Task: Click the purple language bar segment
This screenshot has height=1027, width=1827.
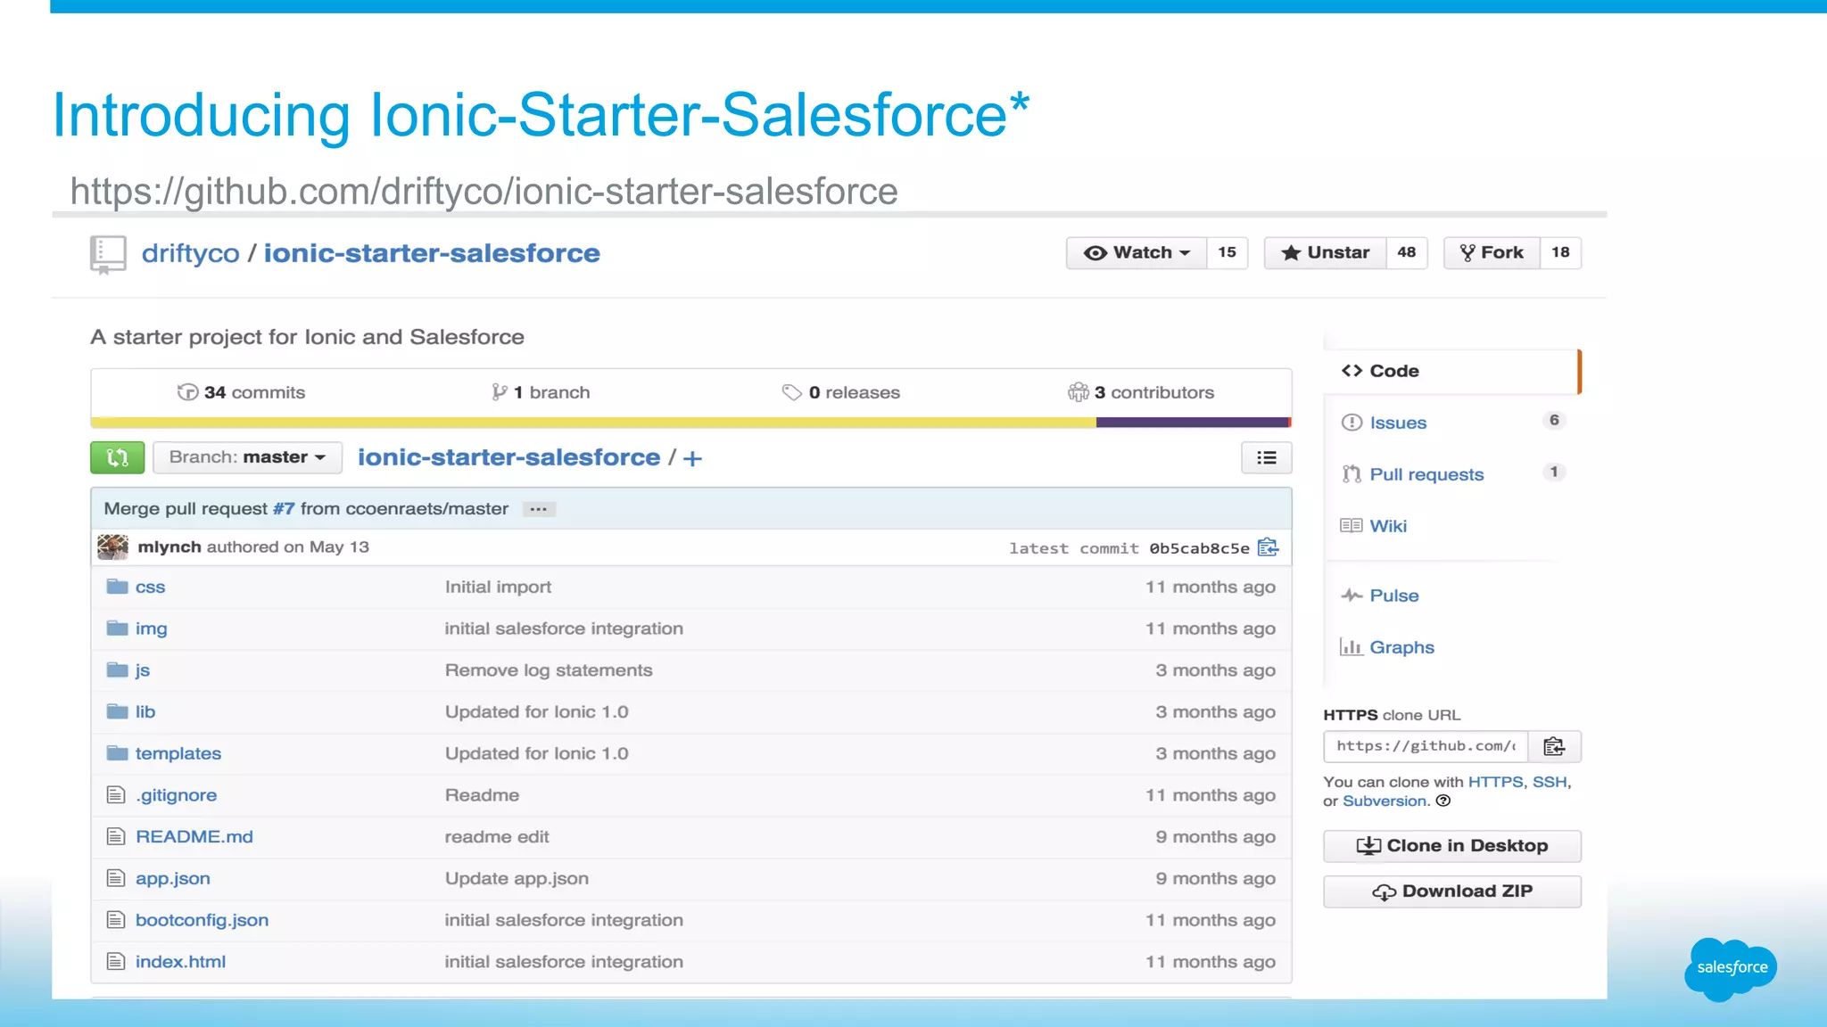Action: [x=1192, y=423]
